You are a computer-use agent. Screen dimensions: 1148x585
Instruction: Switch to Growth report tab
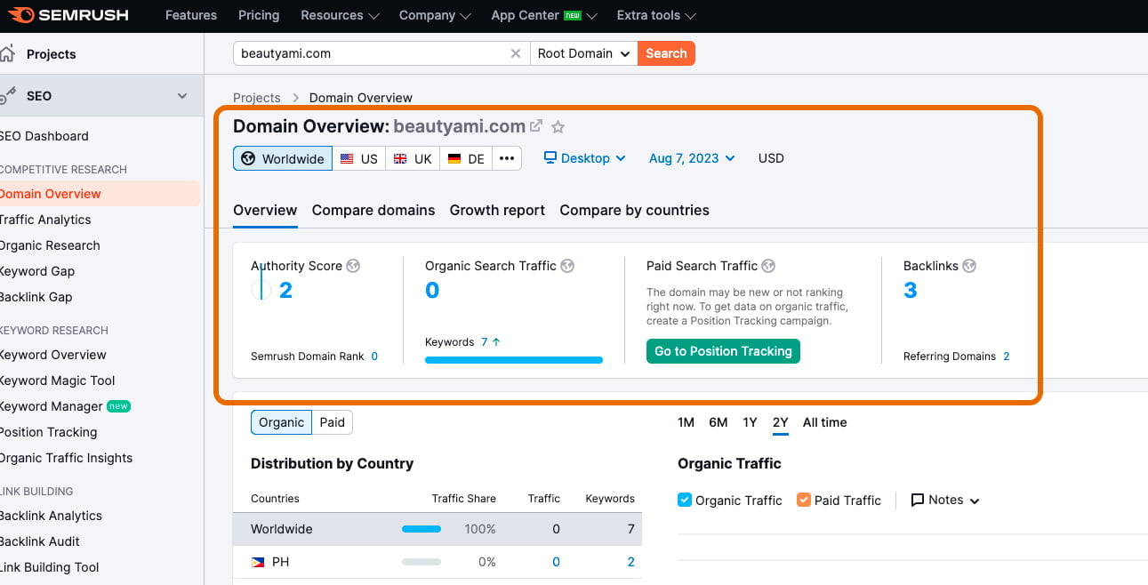point(497,211)
